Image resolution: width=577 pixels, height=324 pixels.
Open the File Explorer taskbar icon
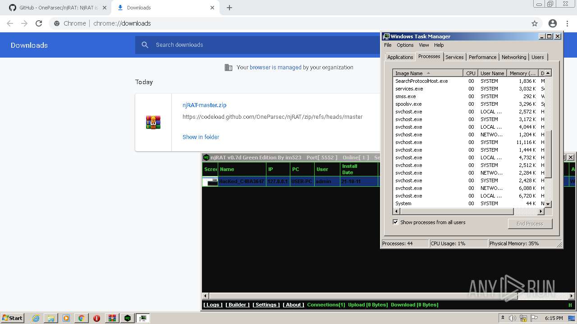(51, 318)
